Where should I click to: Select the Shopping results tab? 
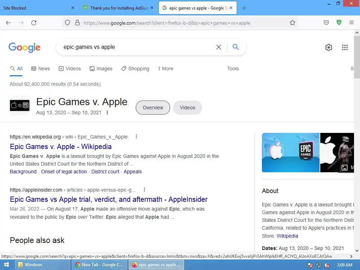[x=135, y=69]
